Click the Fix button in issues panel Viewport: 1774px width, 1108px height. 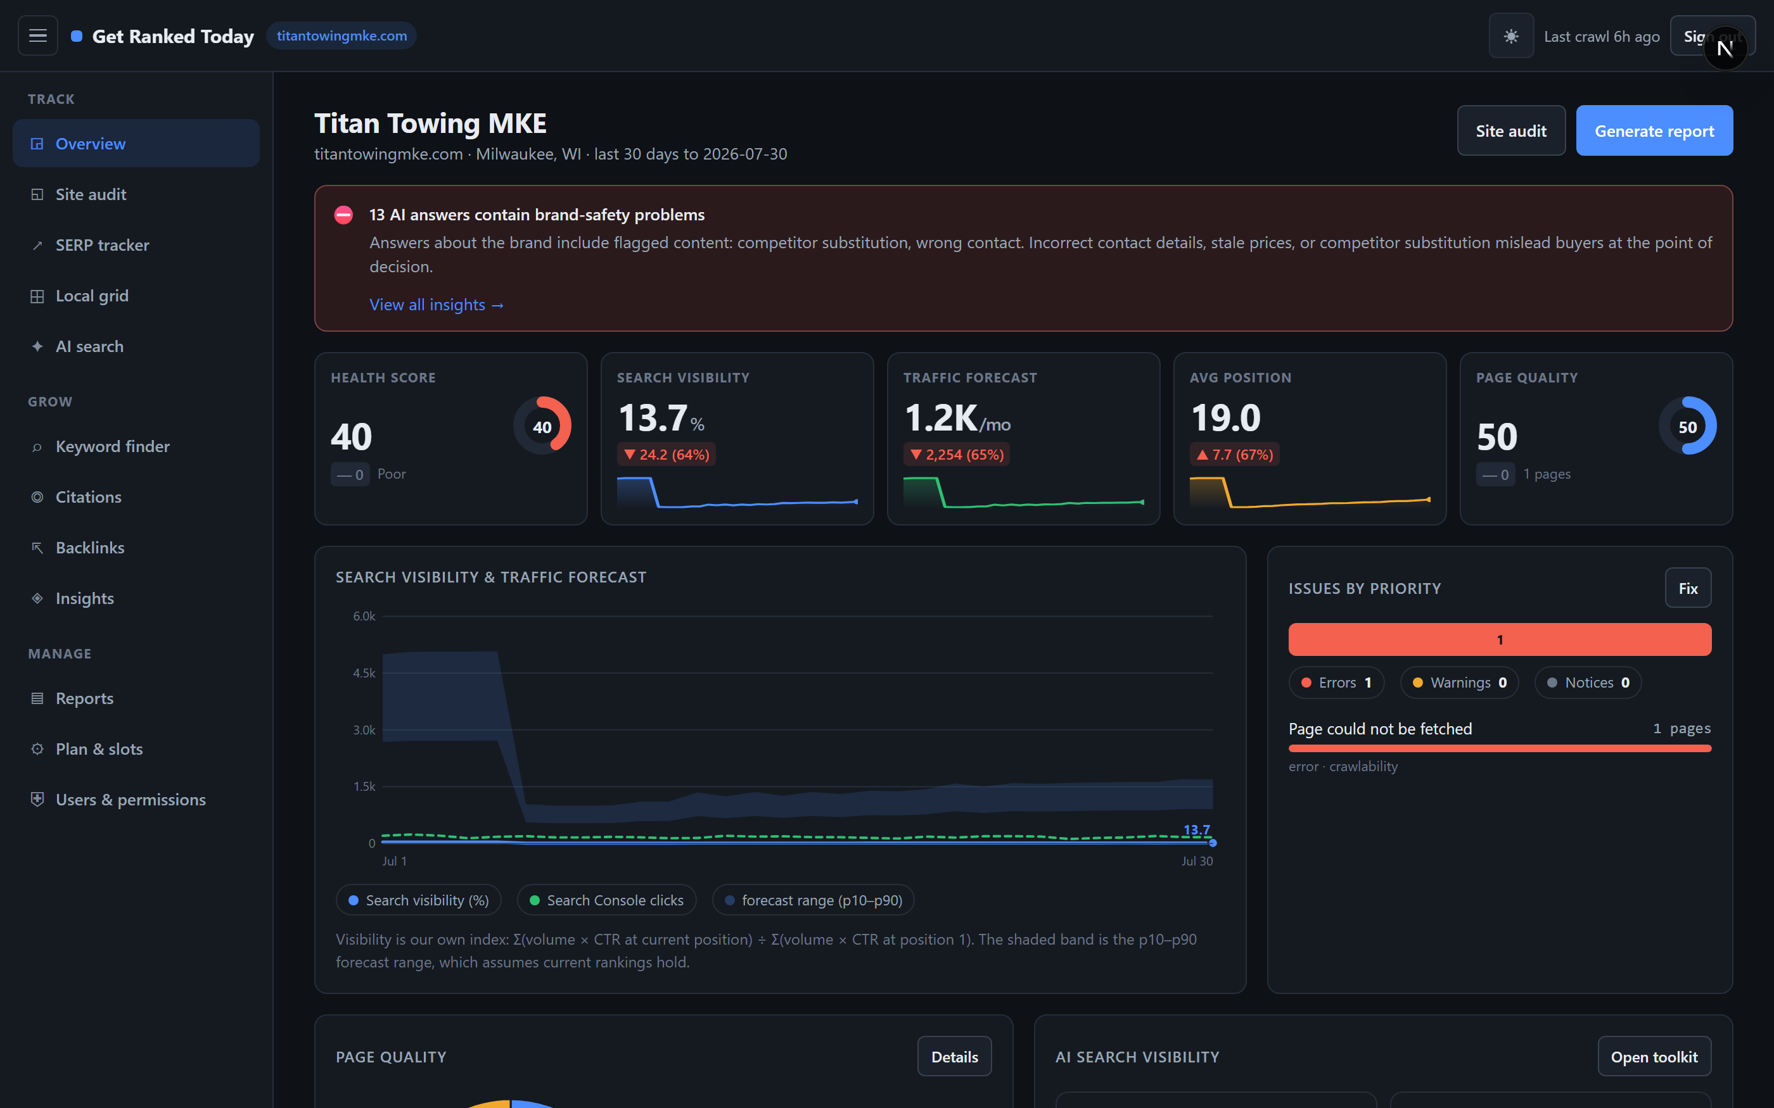tap(1687, 588)
